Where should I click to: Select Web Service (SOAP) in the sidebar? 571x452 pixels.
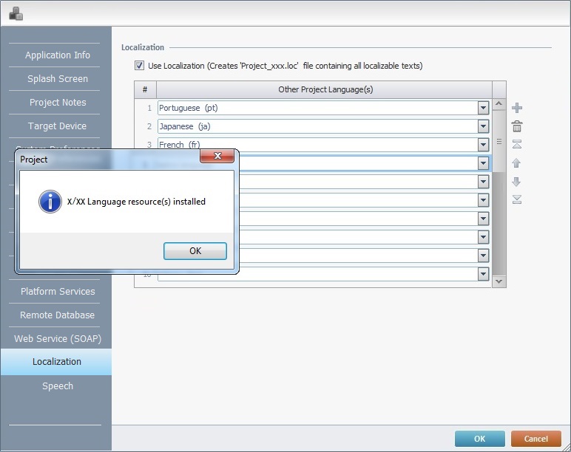(x=57, y=338)
